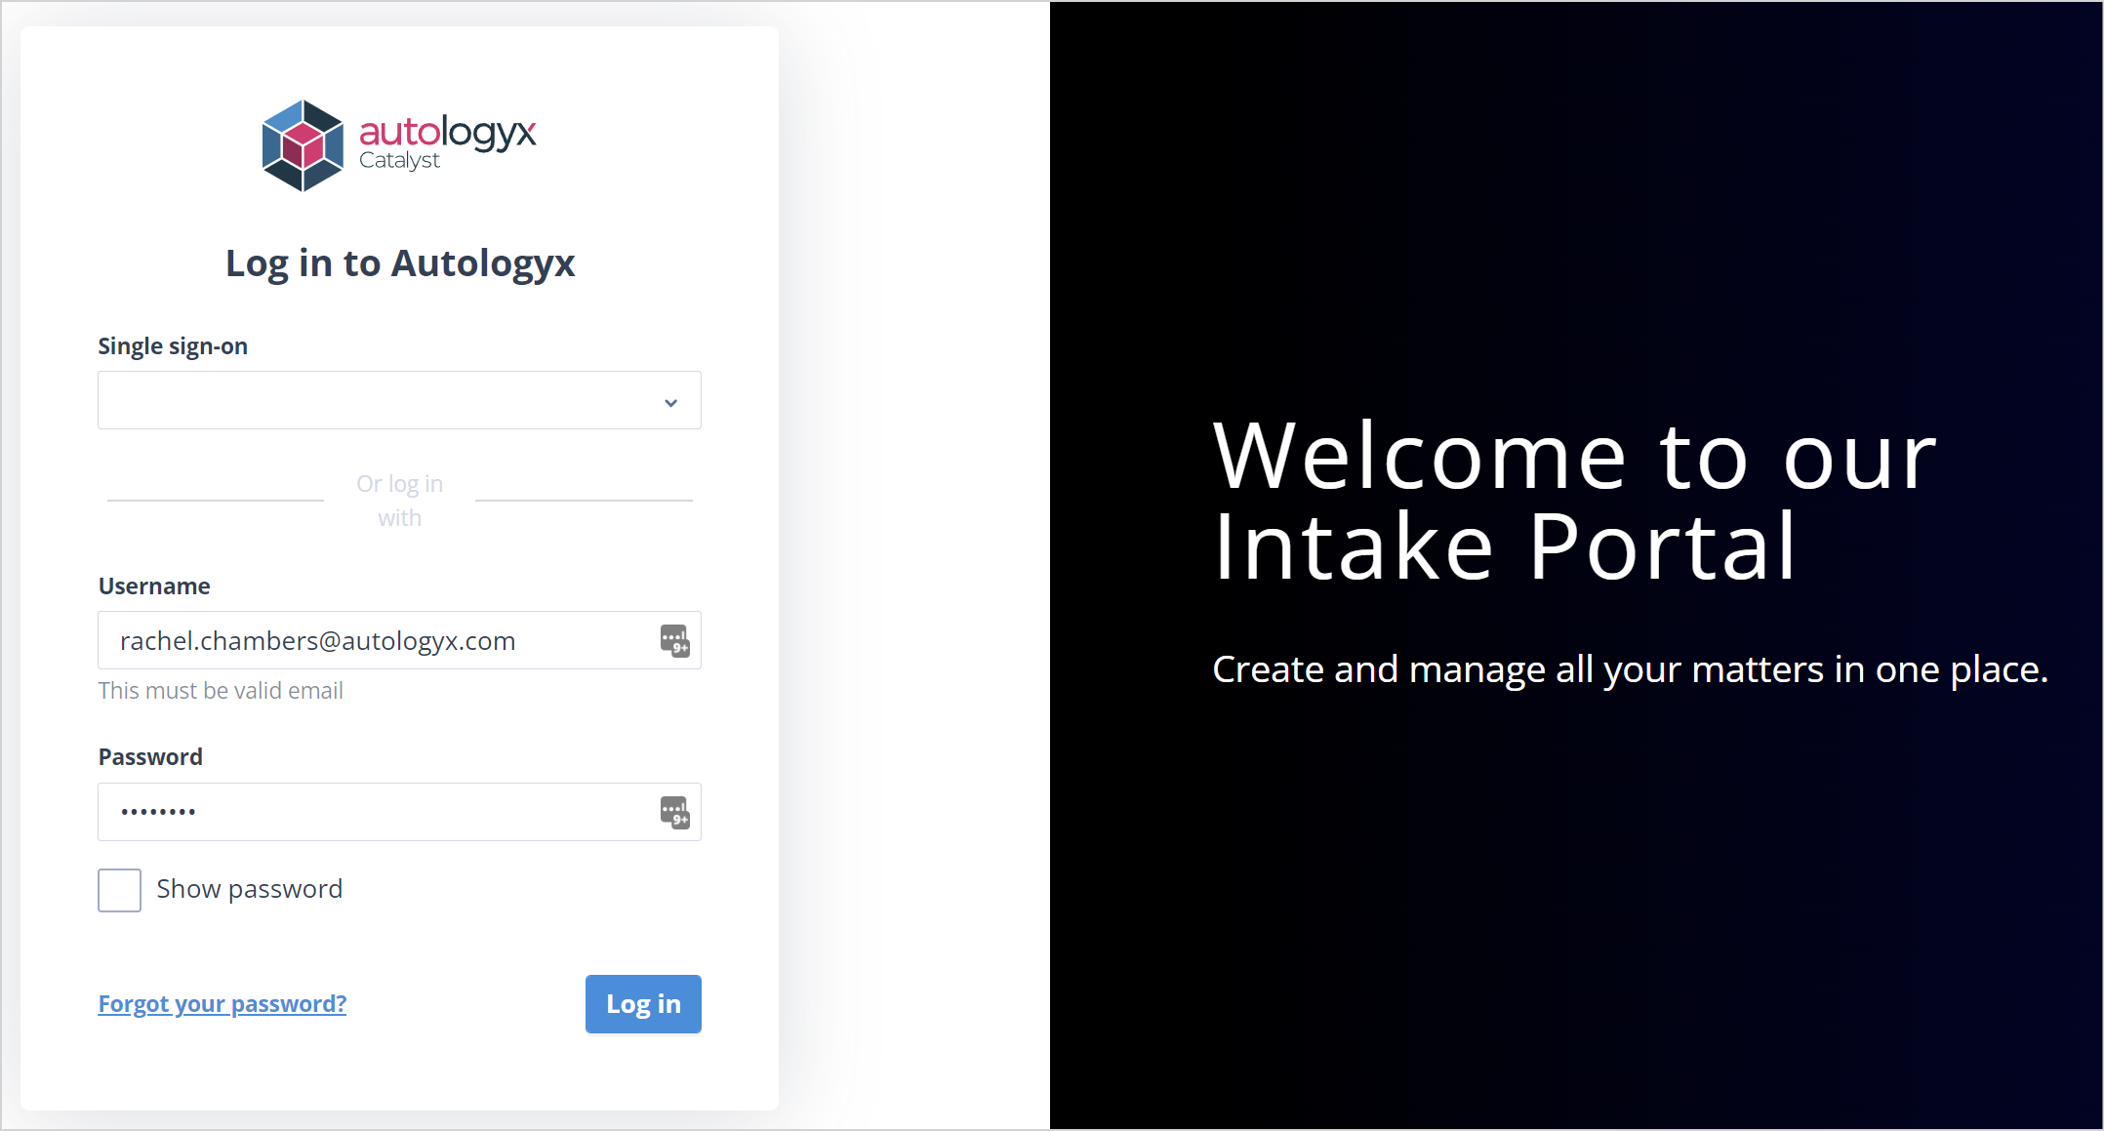Open password manager icon in Username field
Screen dimensions: 2104x1131
(674, 641)
